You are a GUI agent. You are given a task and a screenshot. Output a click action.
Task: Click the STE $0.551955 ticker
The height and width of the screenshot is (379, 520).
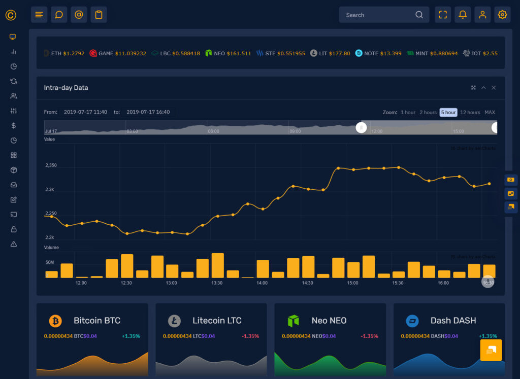click(280, 53)
